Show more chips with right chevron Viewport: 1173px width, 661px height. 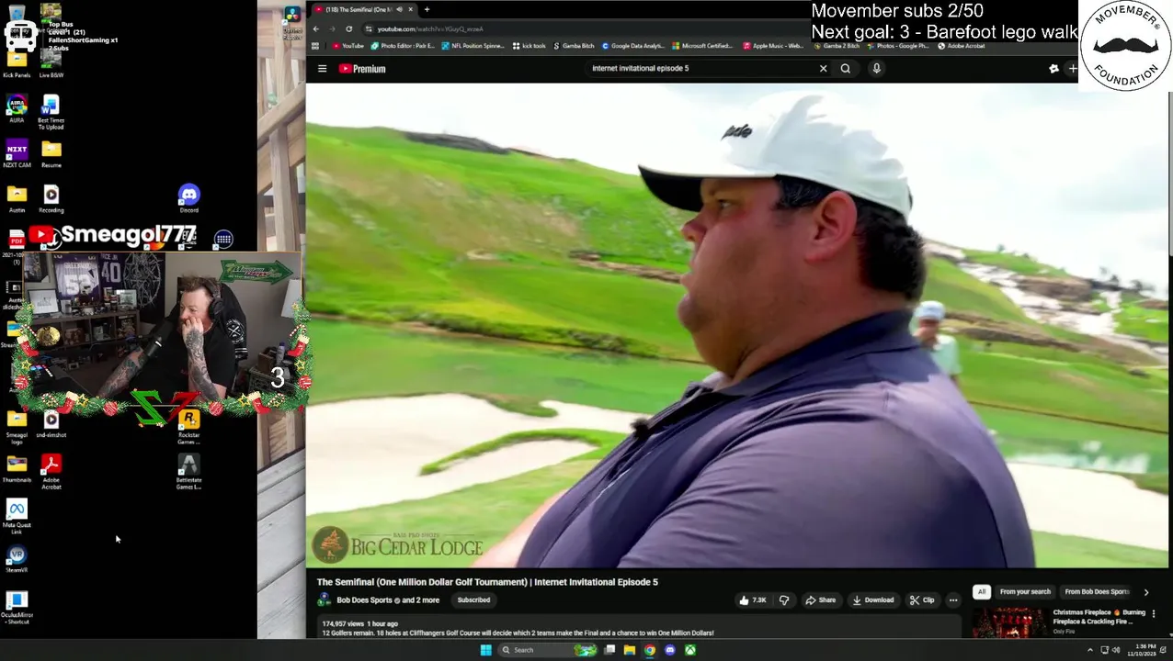click(x=1145, y=592)
